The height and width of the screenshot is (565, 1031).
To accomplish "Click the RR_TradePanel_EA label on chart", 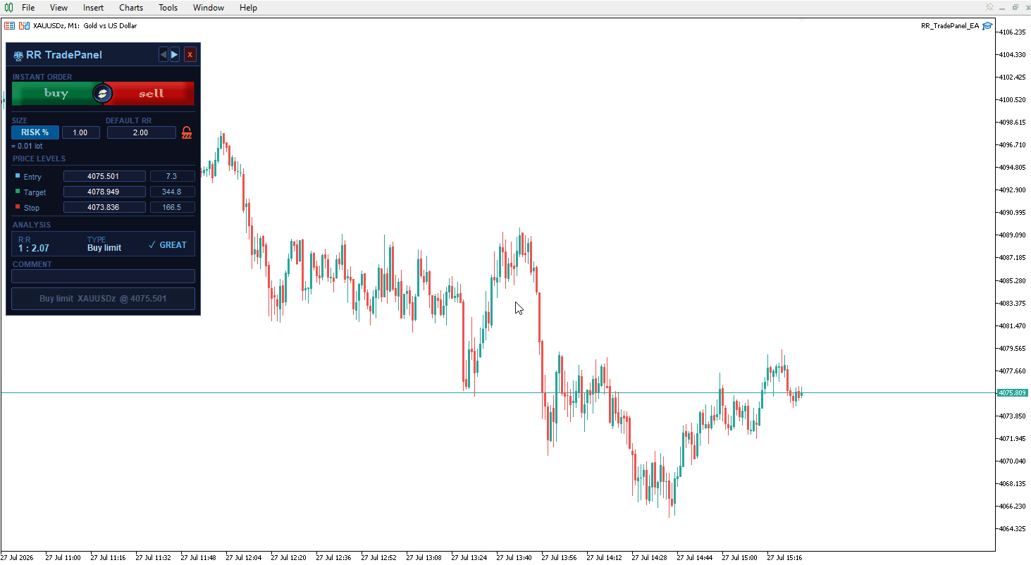I will coord(950,26).
